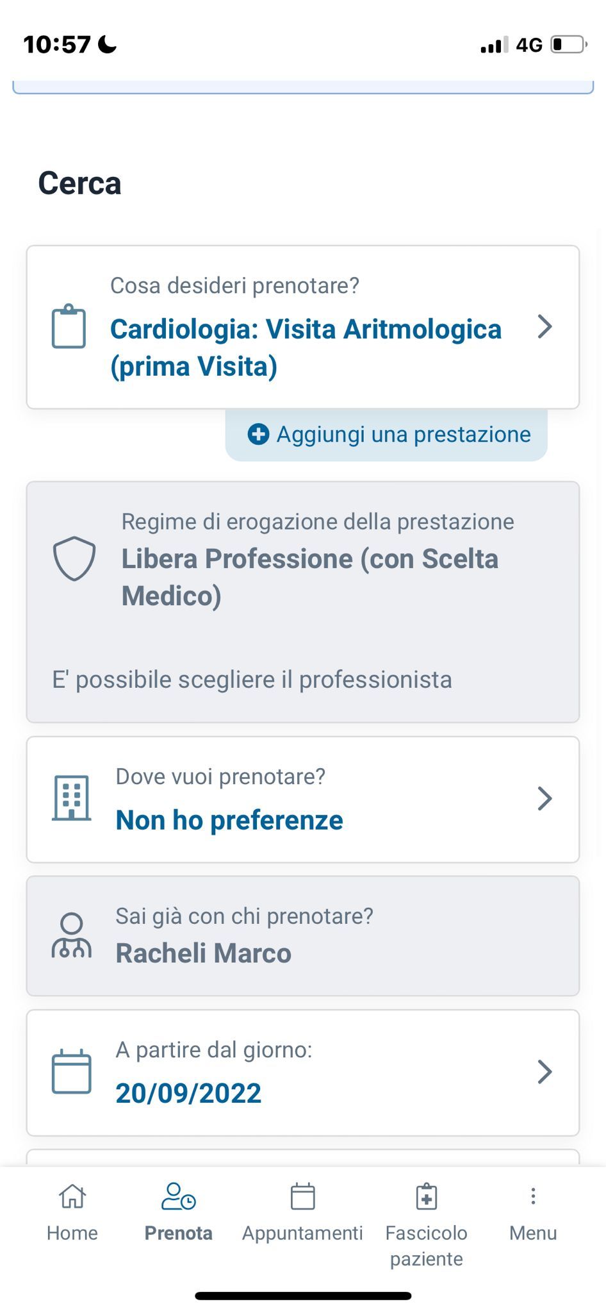Expand the Dove vuoi prenotare chevron

pos(545,799)
